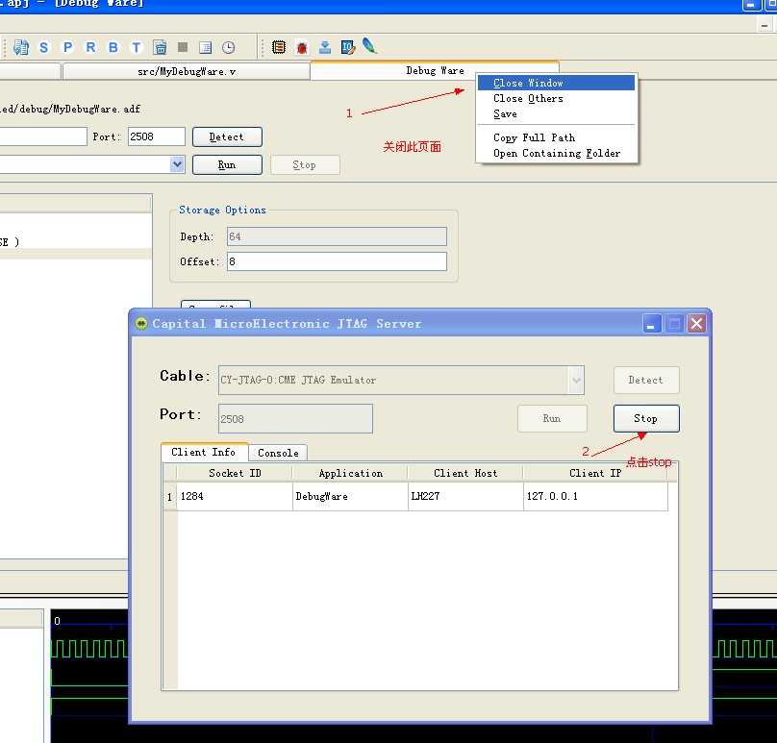The width and height of the screenshot is (777, 743).
Task: Select Copy Full Path menu entry
Action: (534, 137)
